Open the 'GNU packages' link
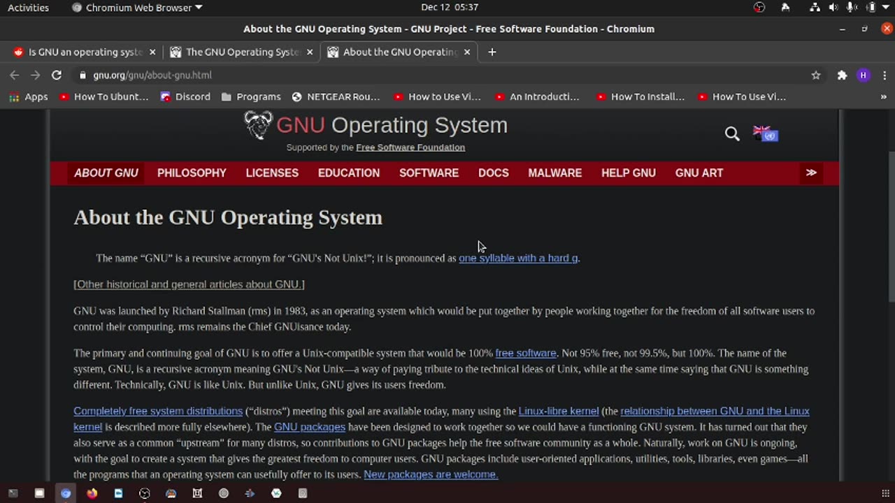 (310, 427)
